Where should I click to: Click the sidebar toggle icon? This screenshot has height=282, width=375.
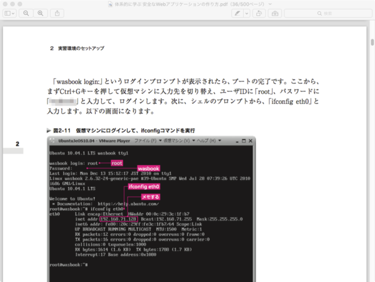click(7, 13)
